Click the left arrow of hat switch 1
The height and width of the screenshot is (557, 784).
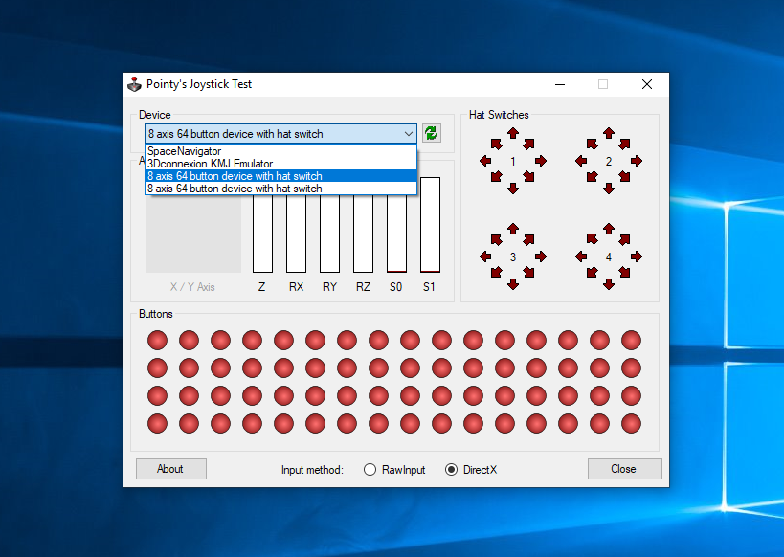click(x=485, y=161)
